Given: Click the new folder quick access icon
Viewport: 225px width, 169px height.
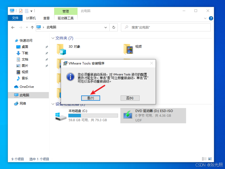Looking at the screenshot, I should tap(27, 11).
